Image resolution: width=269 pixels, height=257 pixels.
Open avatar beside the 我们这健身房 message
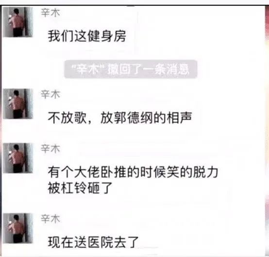[x=18, y=22]
